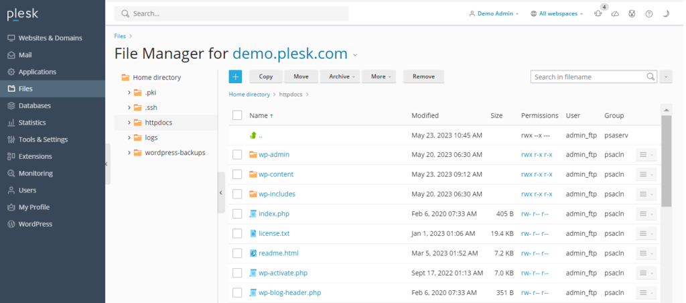The width and height of the screenshot is (686, 303).
Task: Click the Search in filename field
Action: [x=588, y=76]
